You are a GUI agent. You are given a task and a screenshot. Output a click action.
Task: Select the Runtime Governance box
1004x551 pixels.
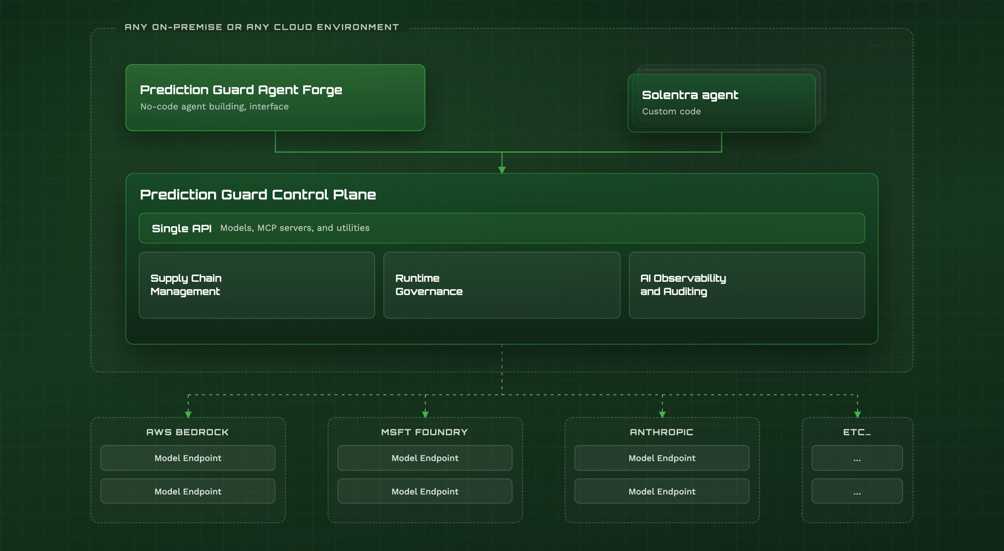[x=502, y=285]
